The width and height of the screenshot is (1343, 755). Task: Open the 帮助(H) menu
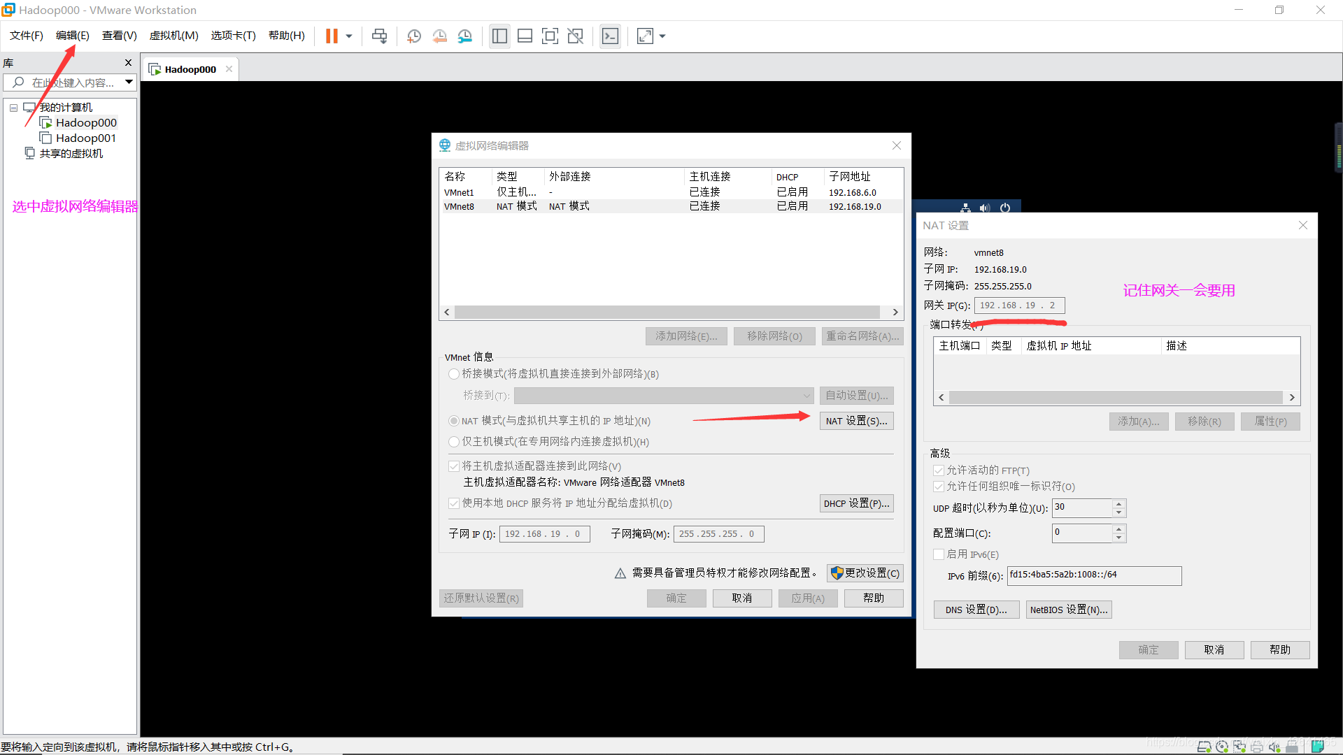point(287,36)
